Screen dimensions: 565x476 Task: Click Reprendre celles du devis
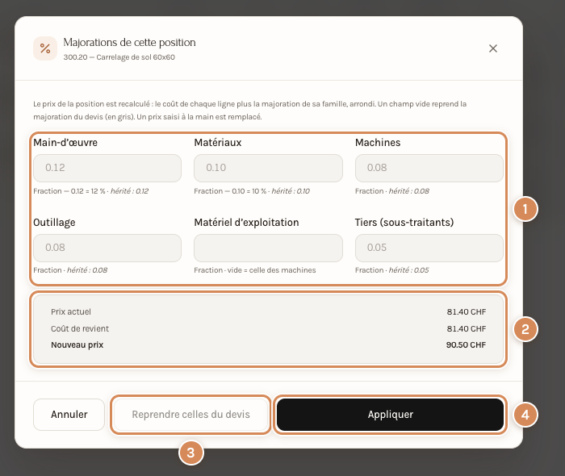(190, 415)
